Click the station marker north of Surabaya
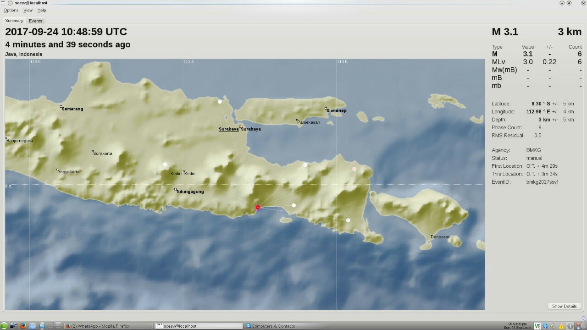Viewport: 587px width, 330px height. tap(220, 102)
